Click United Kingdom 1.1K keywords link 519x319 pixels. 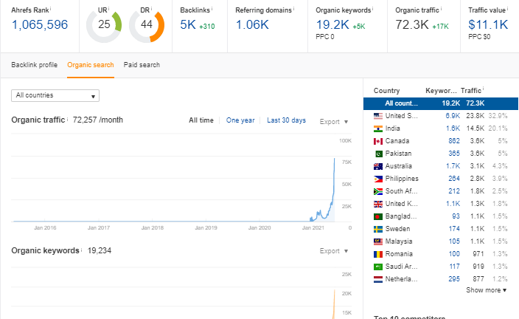pyautogui.click(x=453, y=204)
